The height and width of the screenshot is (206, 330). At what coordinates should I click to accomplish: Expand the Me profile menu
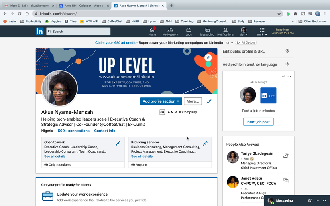point(244,32)
